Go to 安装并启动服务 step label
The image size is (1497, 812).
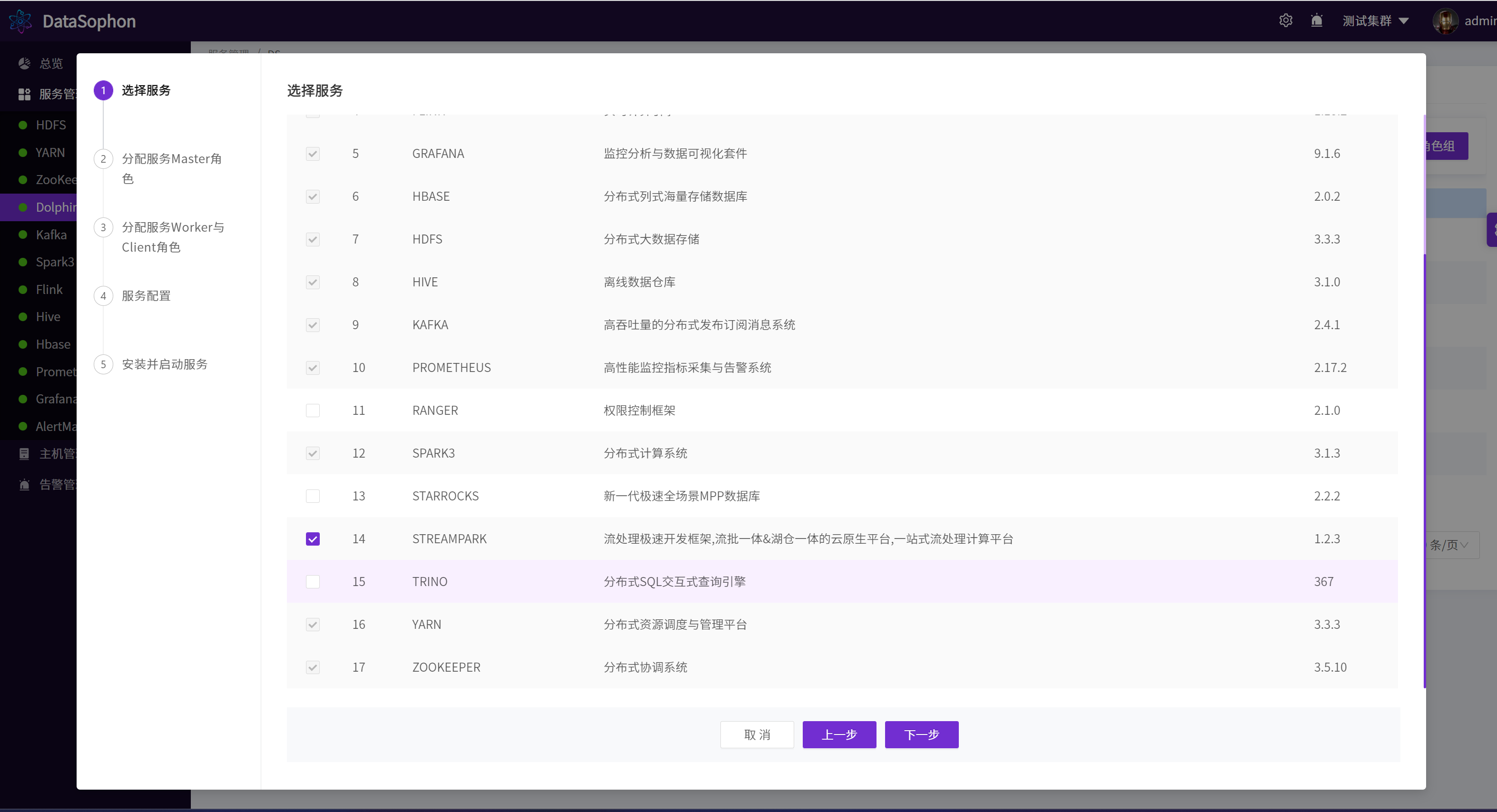click(165, 364)
